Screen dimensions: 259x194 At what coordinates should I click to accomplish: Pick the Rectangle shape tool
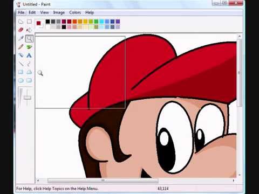coord(21,72)
